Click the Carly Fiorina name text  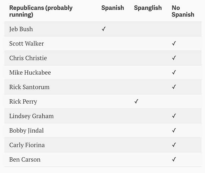coord(27,145)
